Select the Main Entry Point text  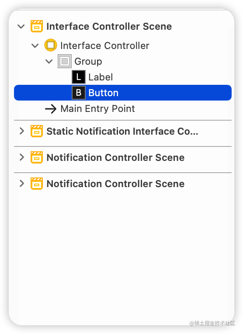(97, 108)
